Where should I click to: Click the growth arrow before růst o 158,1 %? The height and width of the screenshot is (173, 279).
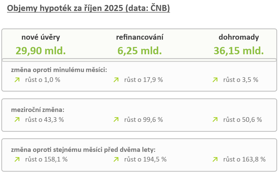[17, 159]
